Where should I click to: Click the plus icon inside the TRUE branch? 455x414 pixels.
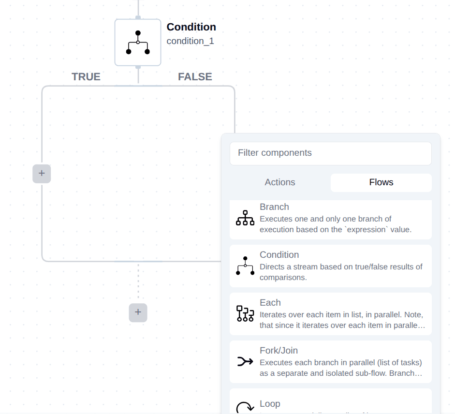[x=42, y=173]
